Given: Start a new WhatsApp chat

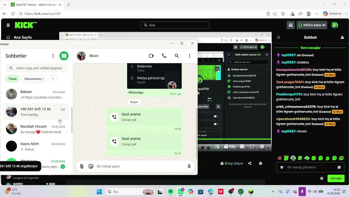Looking at the screenshot, I should point(64,56).
